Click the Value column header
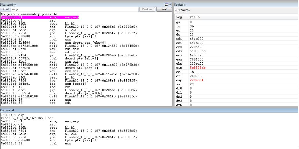This screenshot has width=299, height=149. pyautogui.click(x=195, y=17)
